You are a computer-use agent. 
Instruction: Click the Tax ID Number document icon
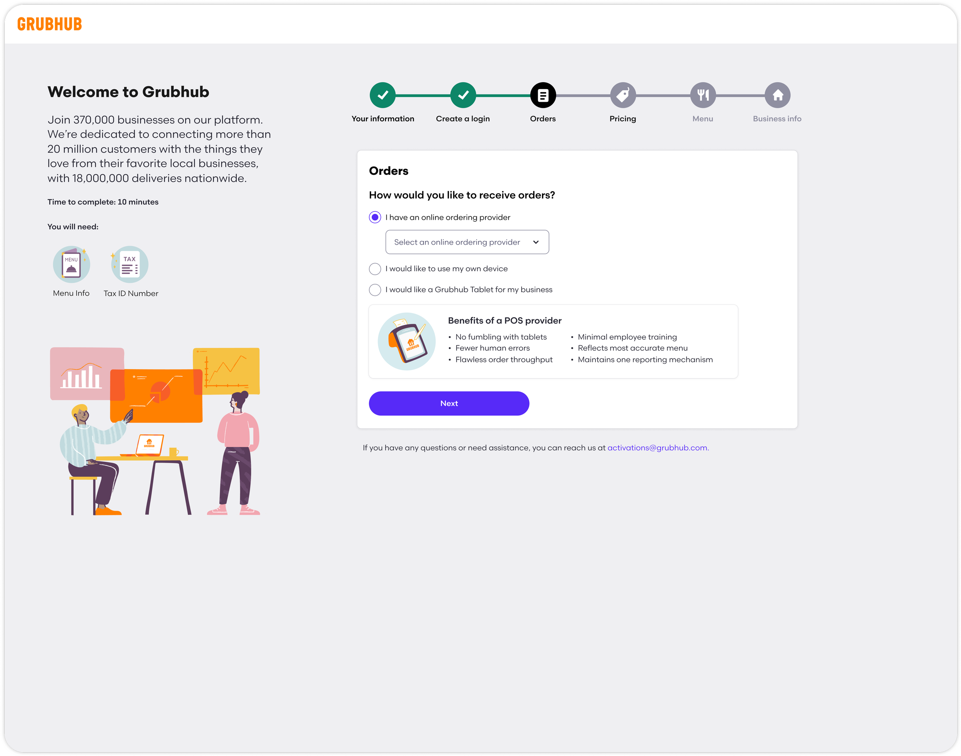[x=130, y=265]
